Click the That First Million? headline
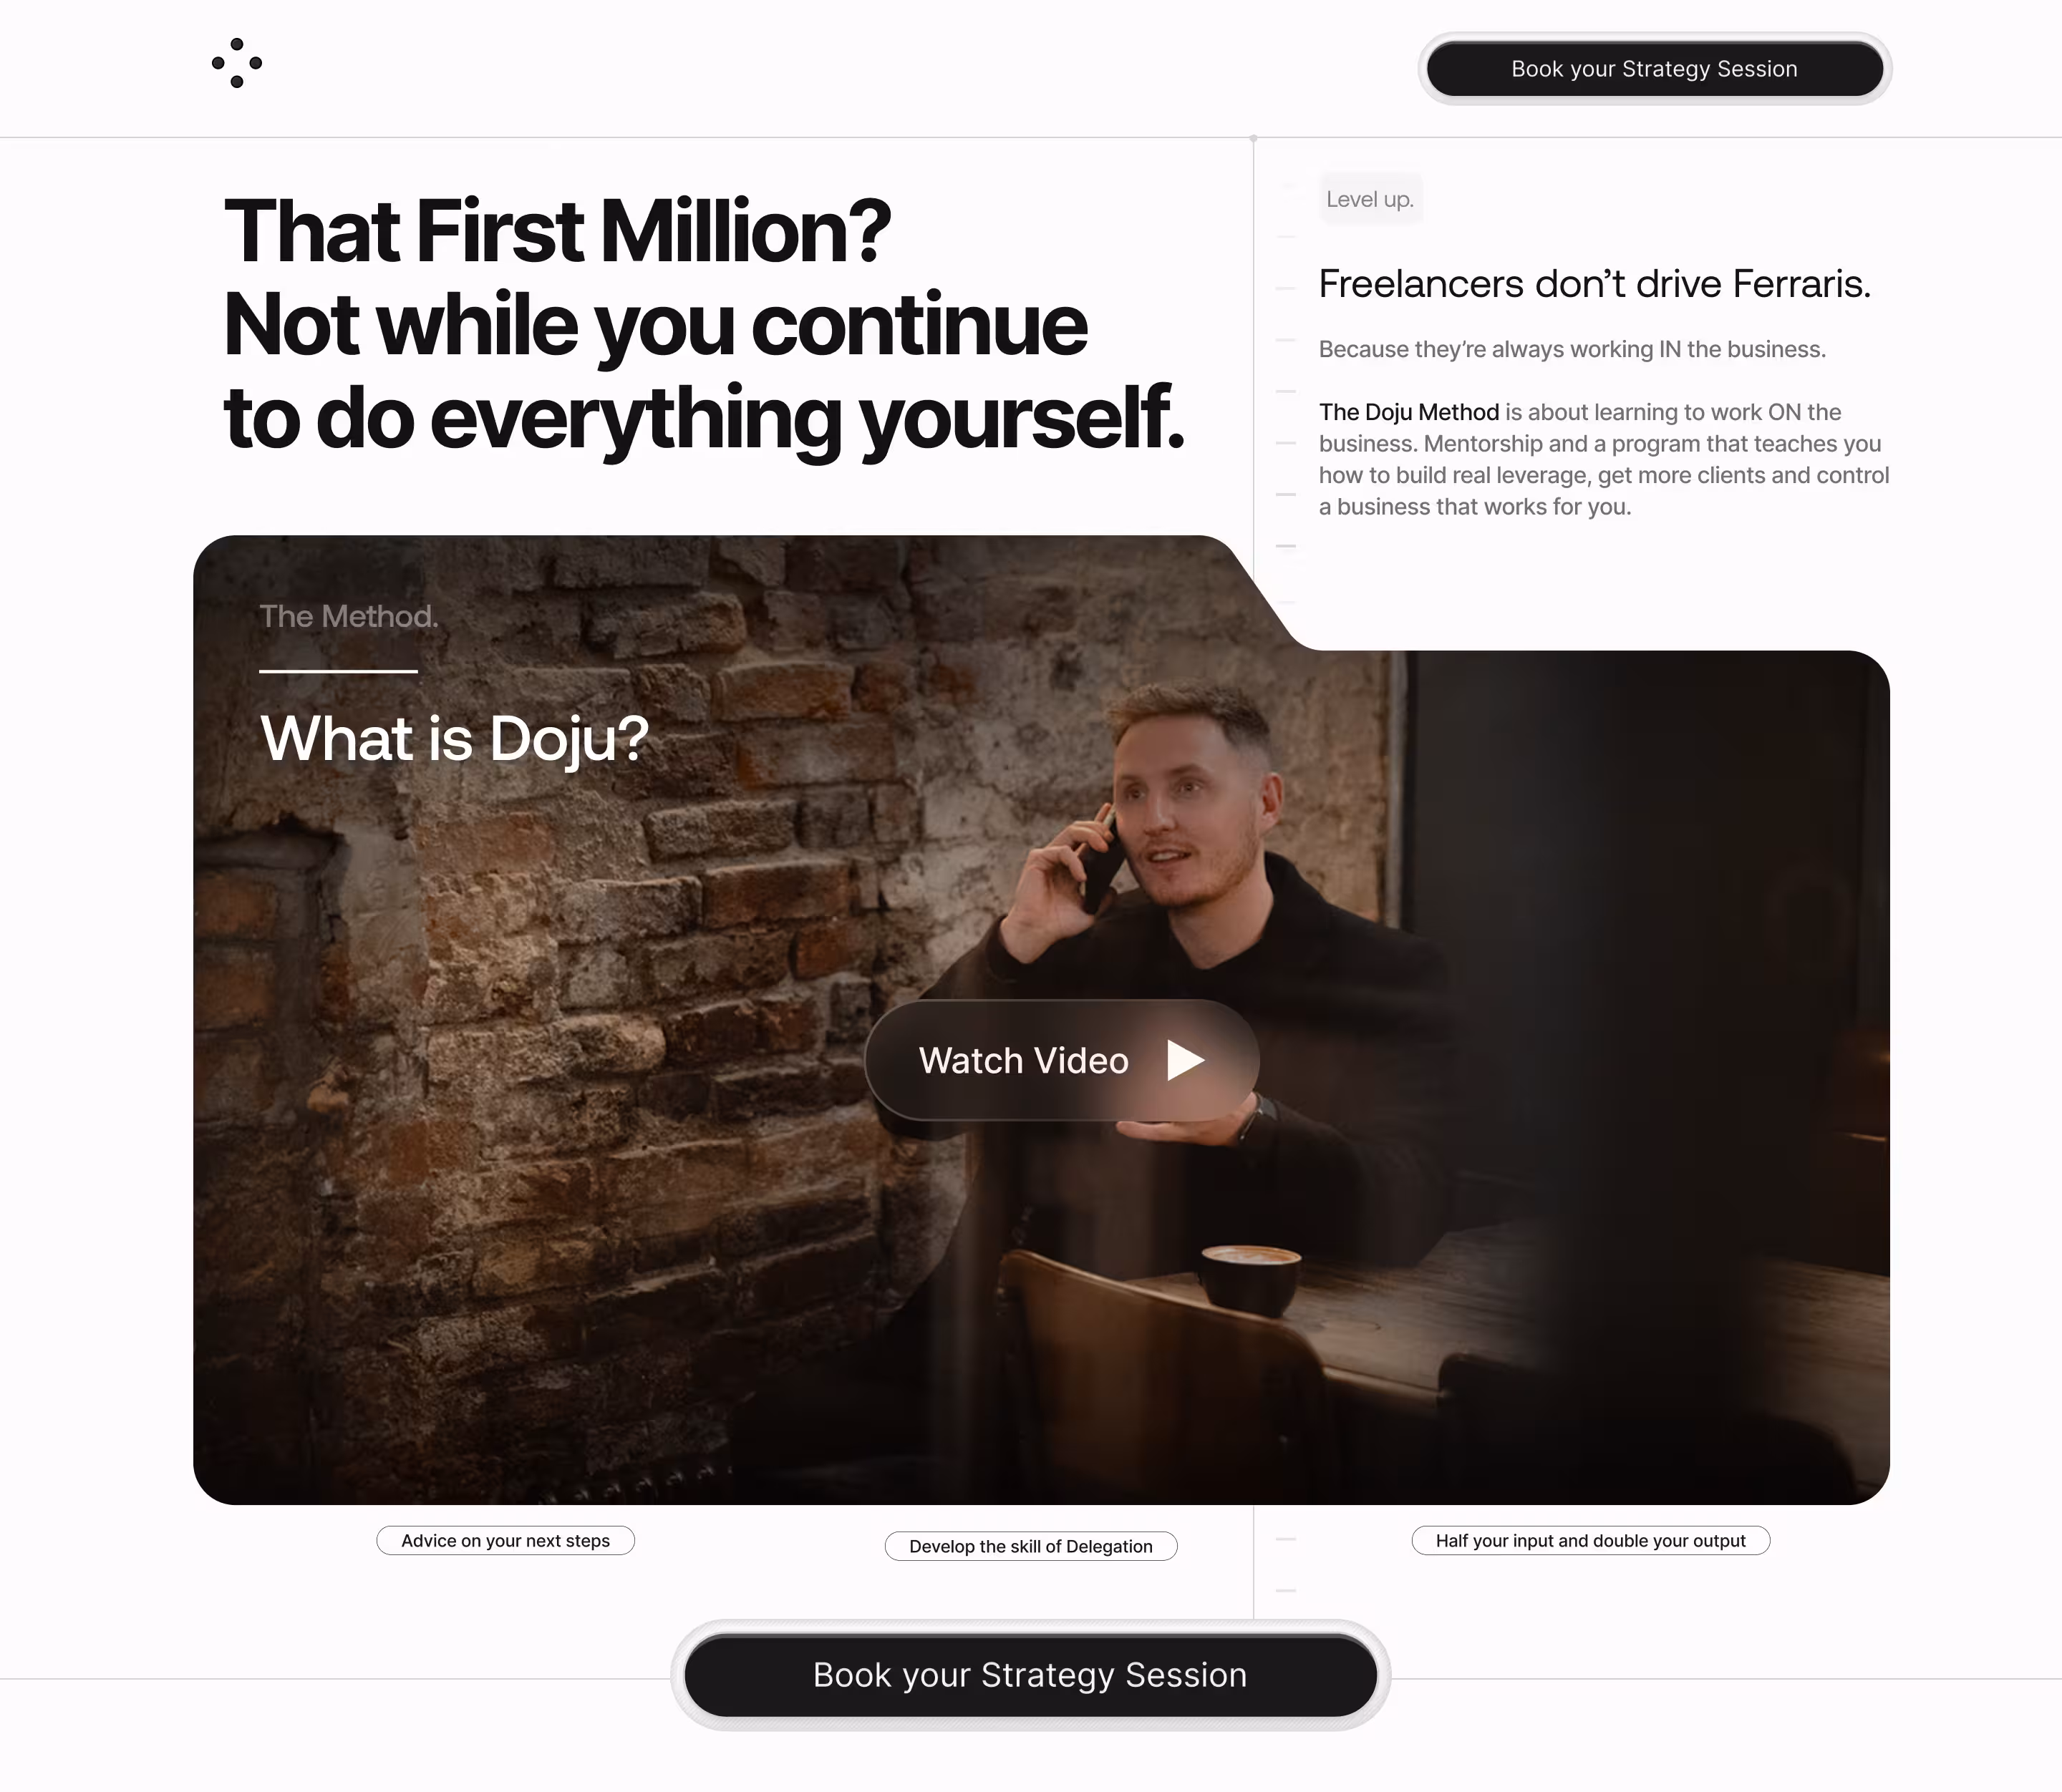 tap(557, 231)
